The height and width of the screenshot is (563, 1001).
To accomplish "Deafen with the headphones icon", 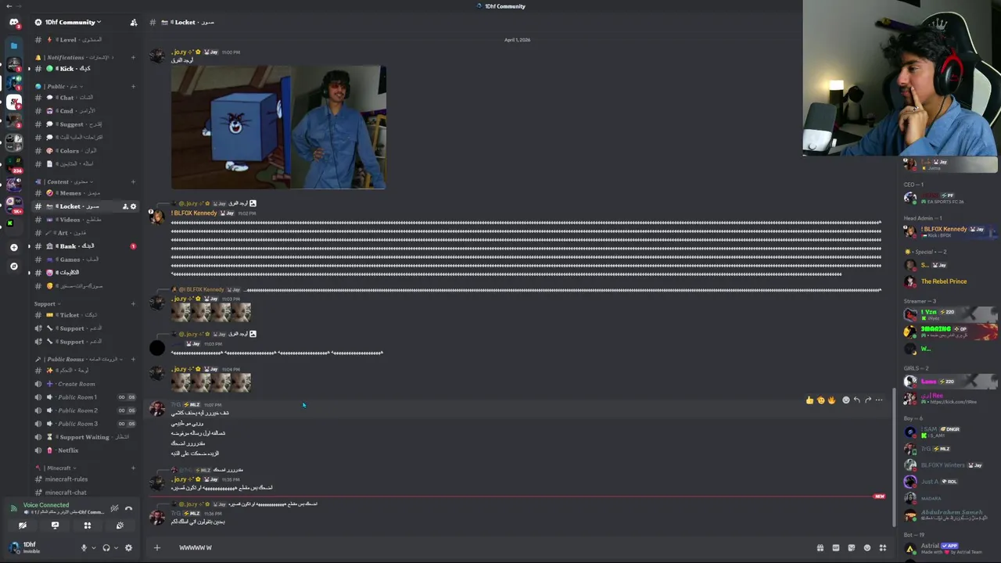I will (x=106, y=547).
